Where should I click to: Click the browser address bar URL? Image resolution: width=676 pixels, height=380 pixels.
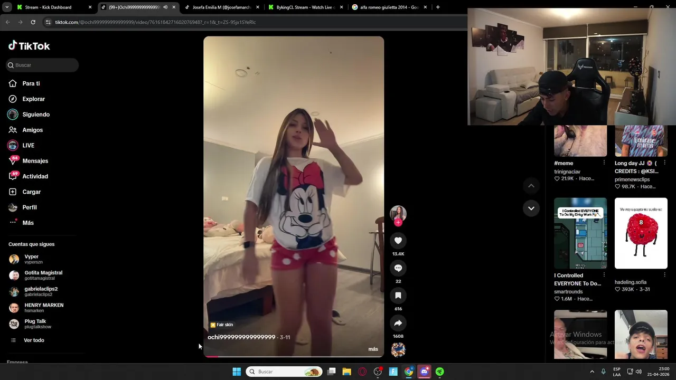(x=155, y=22)
